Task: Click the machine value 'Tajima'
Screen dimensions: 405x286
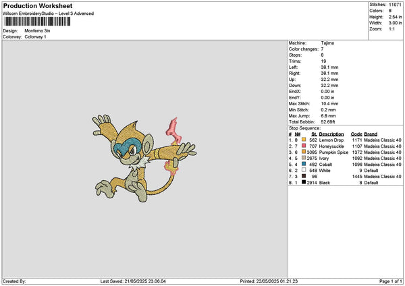Action: pos(327,43)
